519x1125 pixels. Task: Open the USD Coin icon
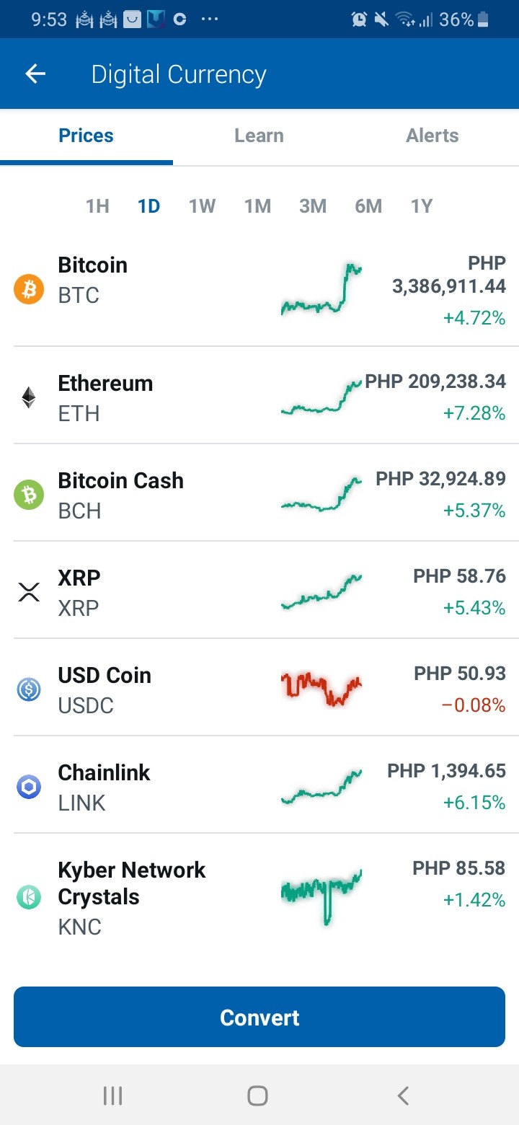click(29, 689)
